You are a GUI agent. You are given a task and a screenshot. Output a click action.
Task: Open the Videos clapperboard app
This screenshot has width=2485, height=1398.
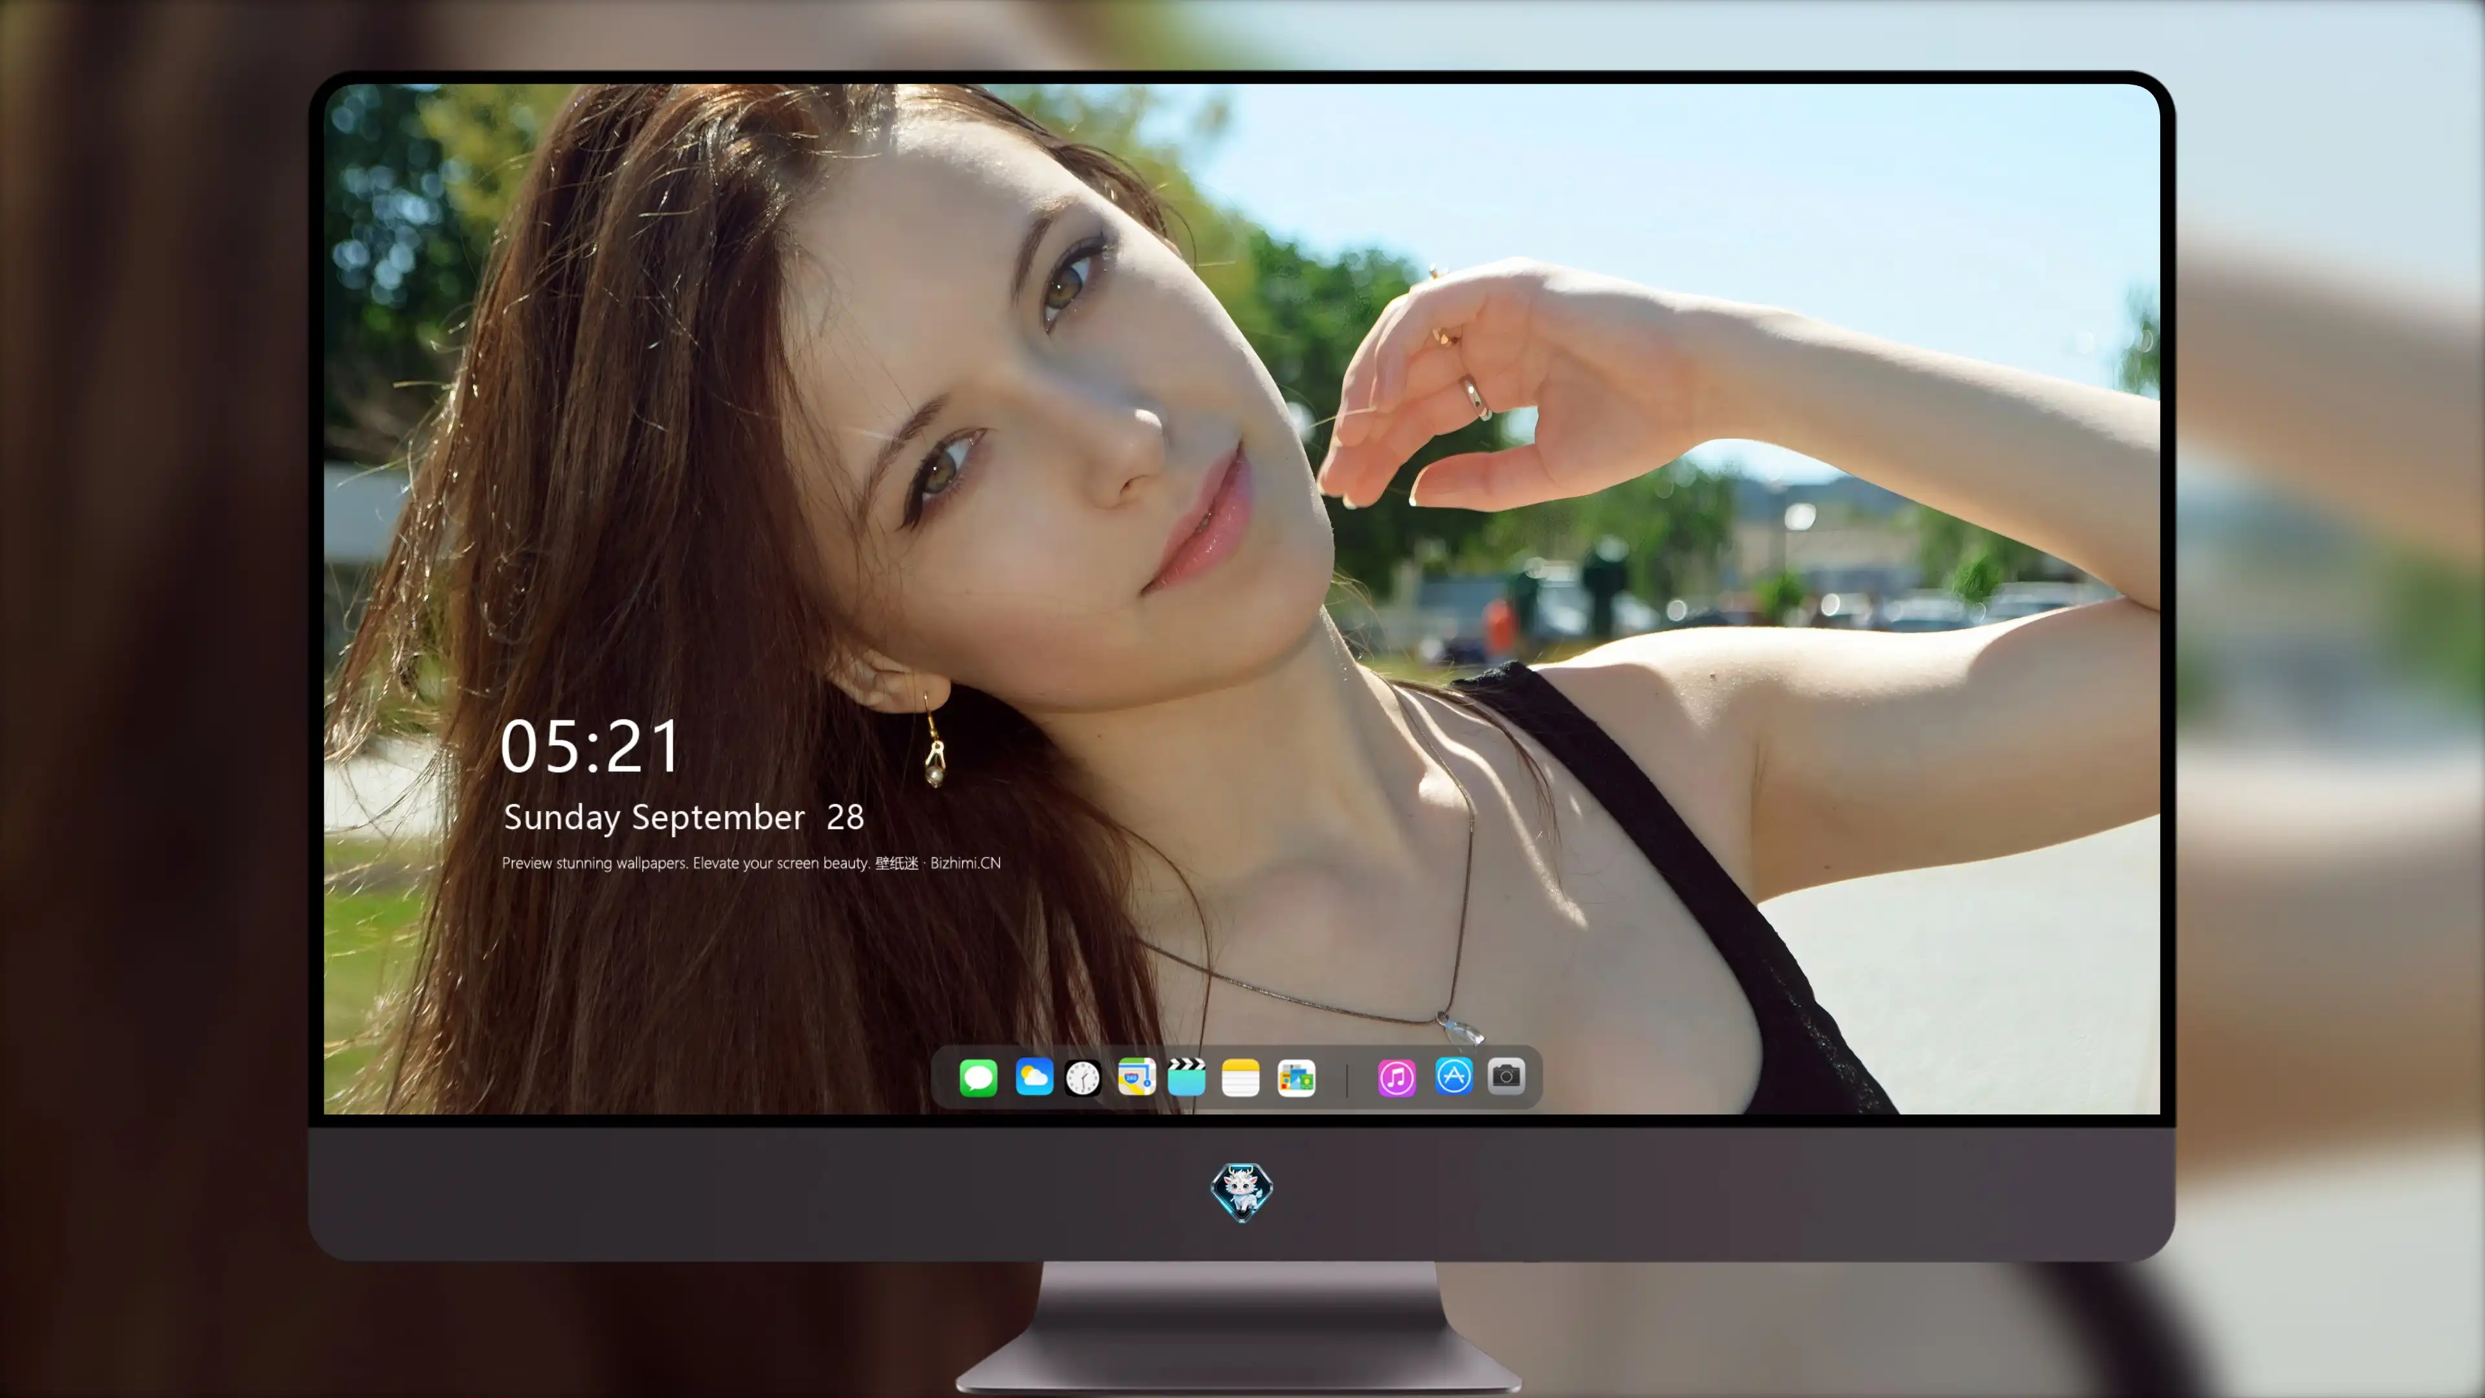pyautogui.click(x=1187, y=1077)
